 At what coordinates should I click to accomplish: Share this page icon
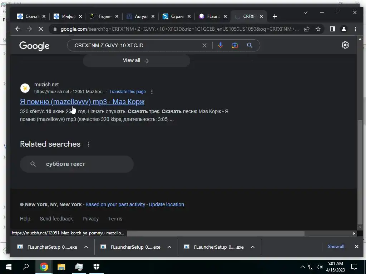point(306,29)
